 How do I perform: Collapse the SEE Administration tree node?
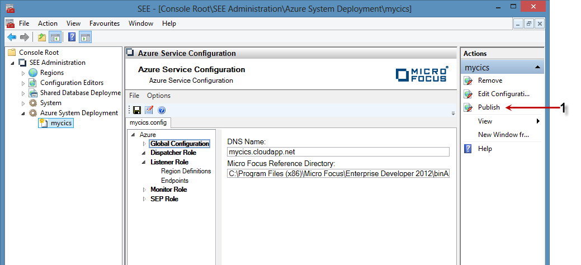[x=13, y=63]
